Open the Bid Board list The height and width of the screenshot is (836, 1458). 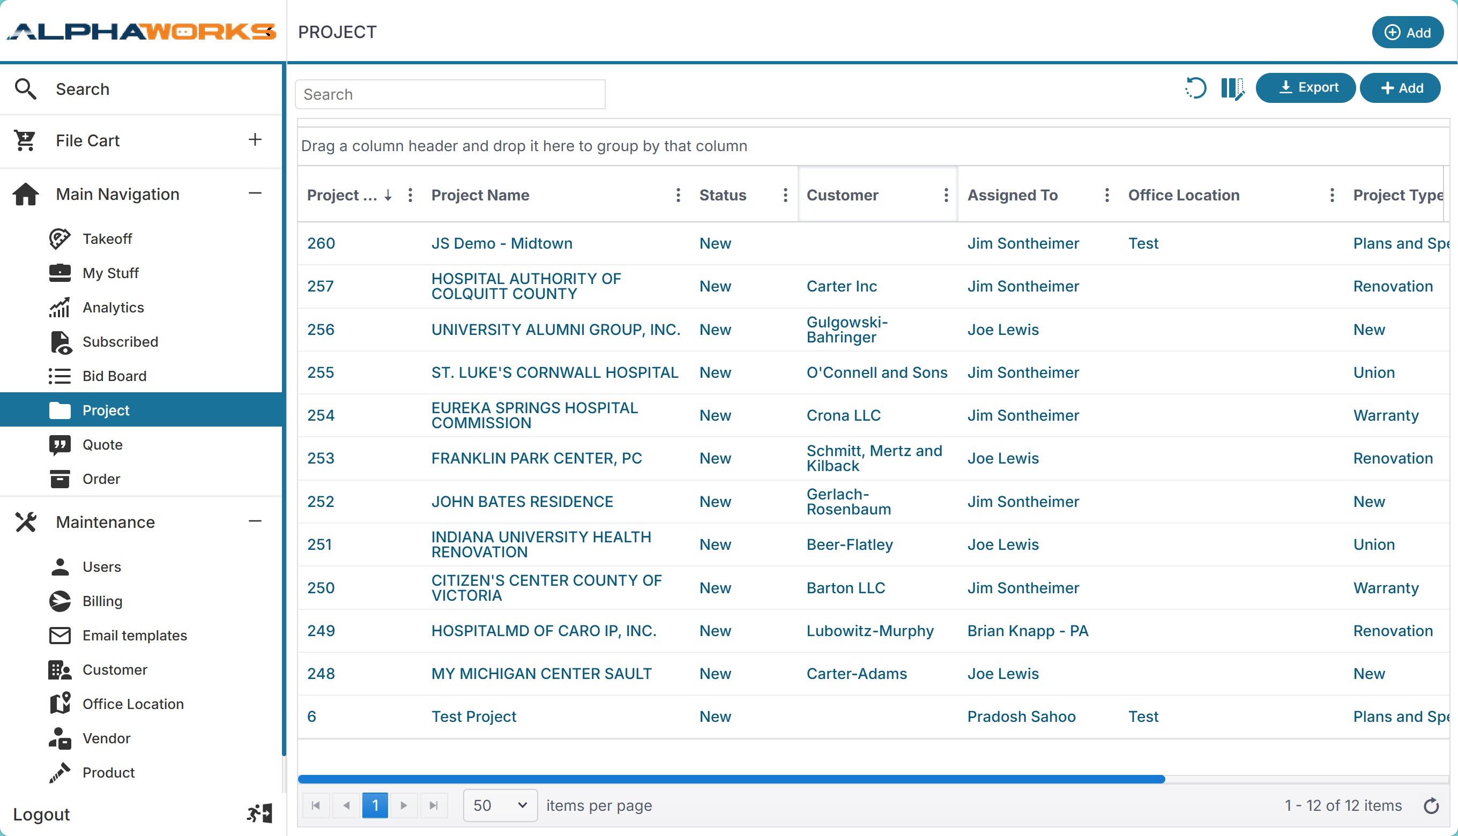tap(114, 376)
